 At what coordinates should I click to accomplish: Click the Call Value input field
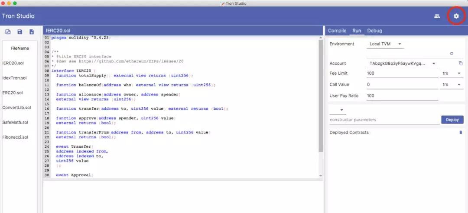pyautogui.click(x=402, y=85)
